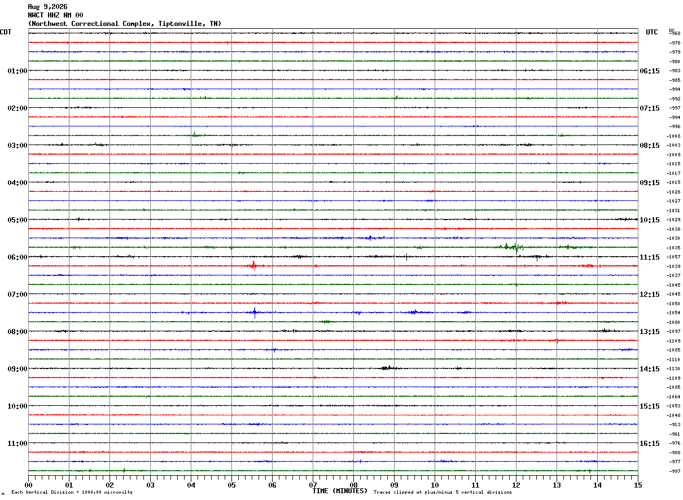Select the red spike after the 06:00 trace
The width and height of the screenshot is (683, 500).
point(253,265)
